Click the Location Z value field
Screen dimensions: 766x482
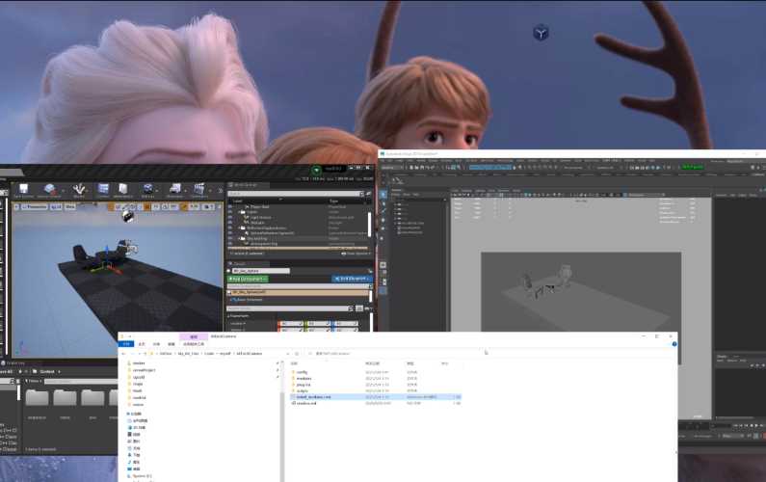click(x=345, y=324)
